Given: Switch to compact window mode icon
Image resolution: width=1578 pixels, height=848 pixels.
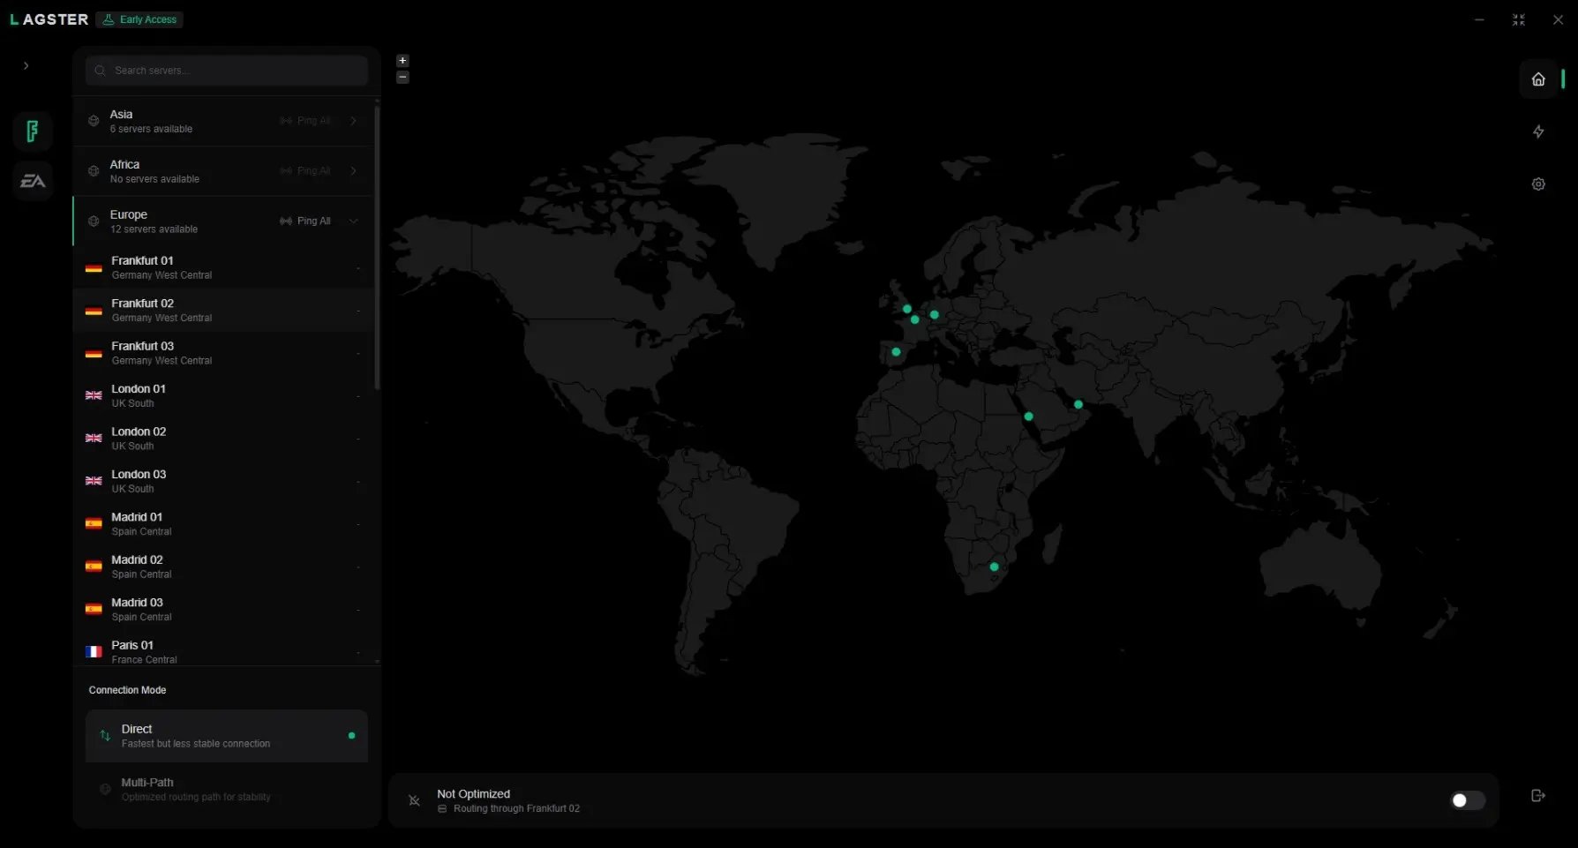Looking at the screenshot, I should [1518, 19].
